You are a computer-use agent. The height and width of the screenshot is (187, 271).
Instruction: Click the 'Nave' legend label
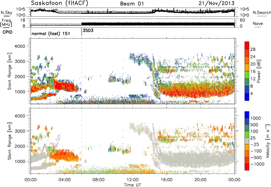pos(258,23)
